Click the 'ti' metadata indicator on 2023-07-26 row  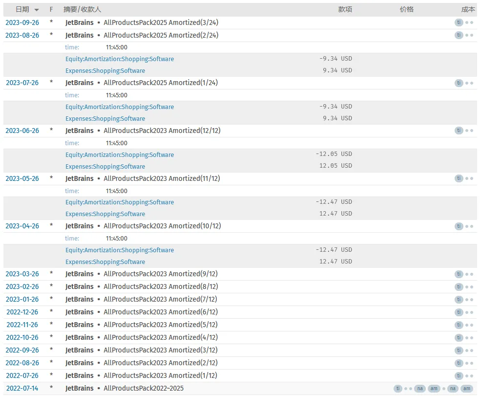459,83
